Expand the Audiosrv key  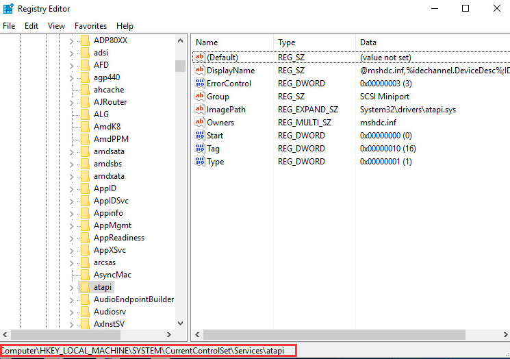tap(72, 312)
